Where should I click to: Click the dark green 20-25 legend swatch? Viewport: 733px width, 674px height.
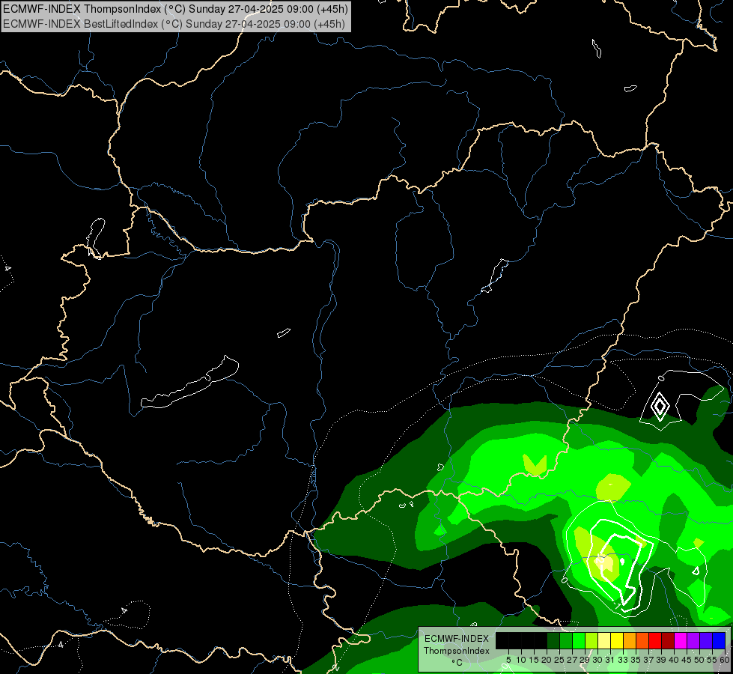(553, 641)
